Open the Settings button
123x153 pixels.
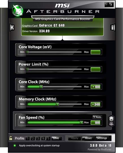pyautogui.click(x=102, y=138)
